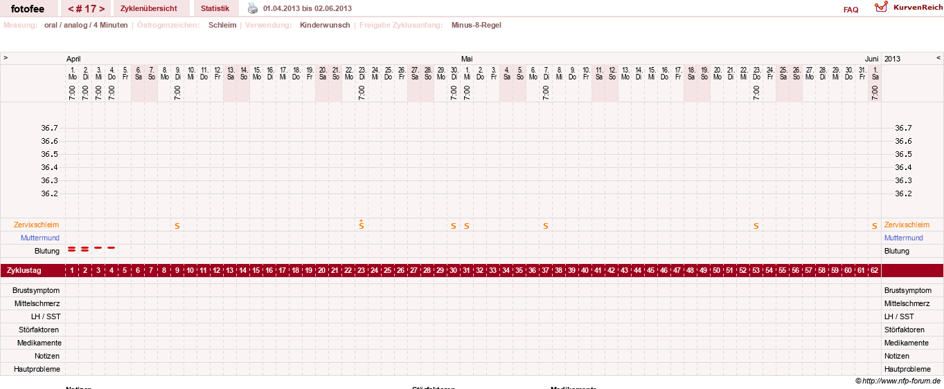Click the 36.7 temperature value on the left axis
944x389 pixels.
pyautogui.click(x=49, y=129)
